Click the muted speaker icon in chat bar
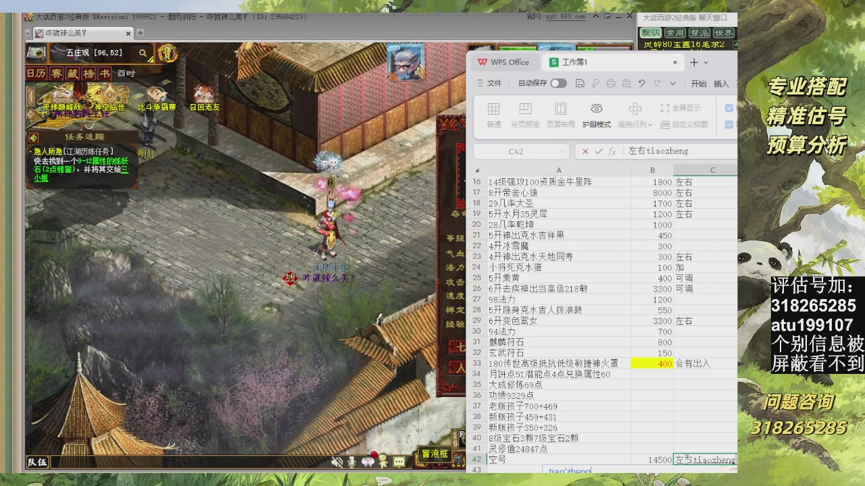Image resolution: width=865 pixels, height=486 pixels. 337,462
